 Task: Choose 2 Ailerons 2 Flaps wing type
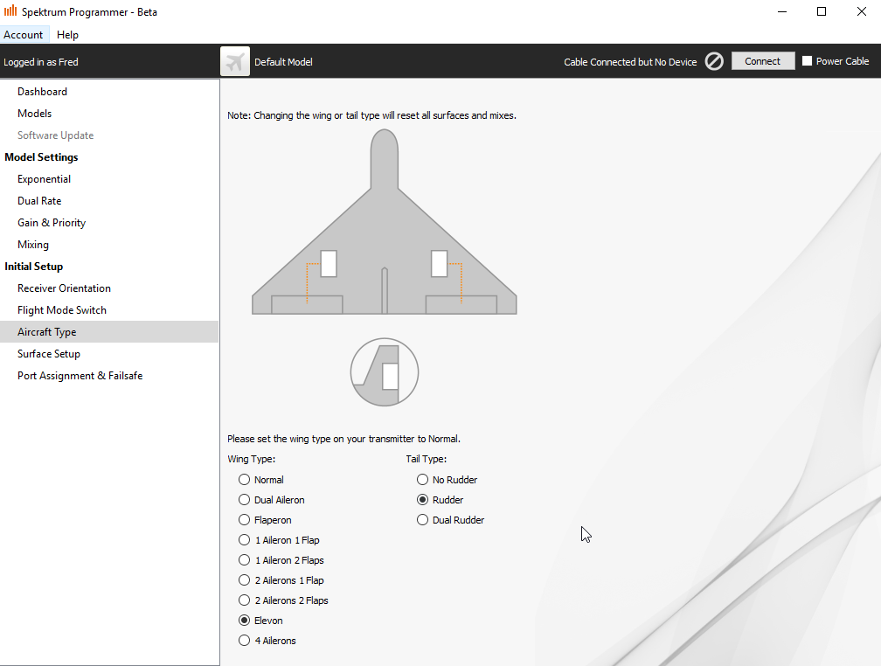point(245,600)
